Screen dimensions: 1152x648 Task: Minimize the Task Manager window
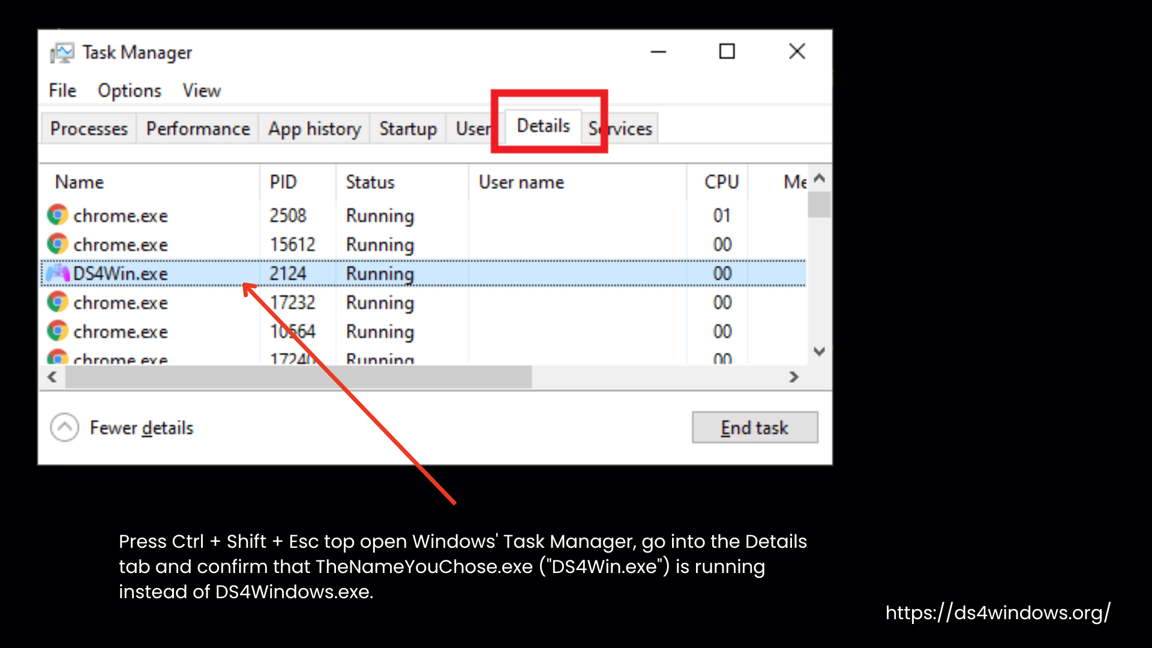(658, 52)
